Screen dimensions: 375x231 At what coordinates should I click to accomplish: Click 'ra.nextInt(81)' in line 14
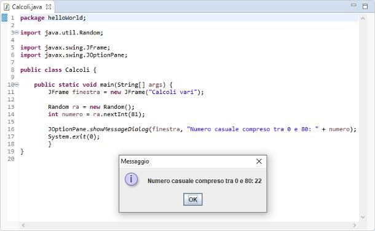(117, 114)
